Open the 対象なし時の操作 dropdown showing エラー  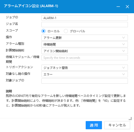pos(85,74)
